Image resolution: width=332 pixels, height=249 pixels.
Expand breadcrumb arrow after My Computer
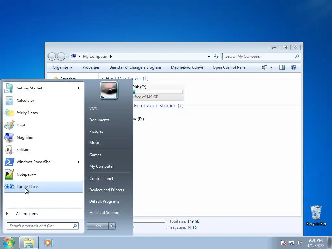111,56
